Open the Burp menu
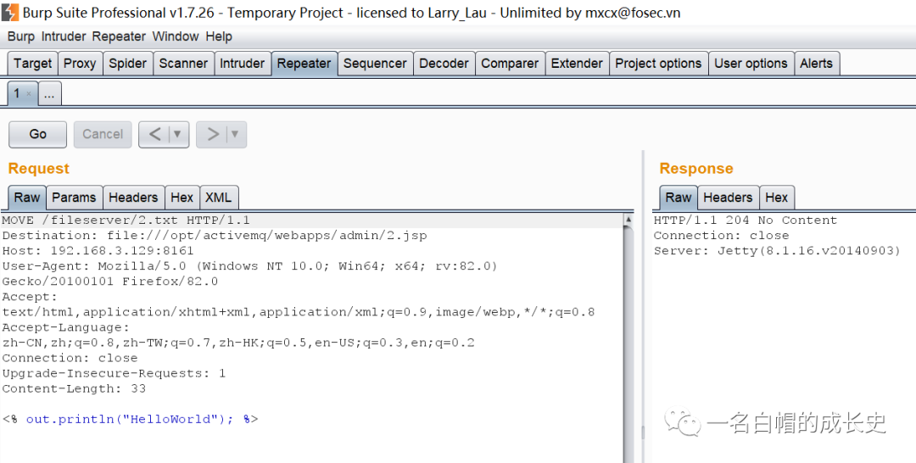This screenshot has height=463, width=916. point(21,36)
